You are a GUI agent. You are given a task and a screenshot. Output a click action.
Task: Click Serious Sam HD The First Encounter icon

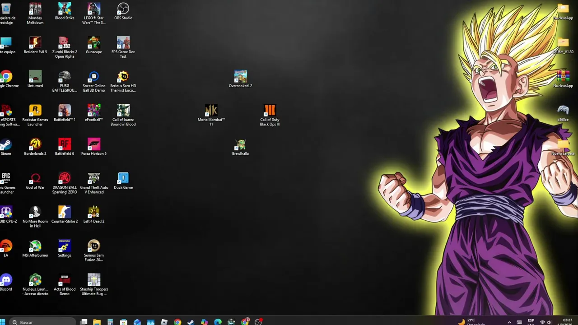tap(123, 81)
